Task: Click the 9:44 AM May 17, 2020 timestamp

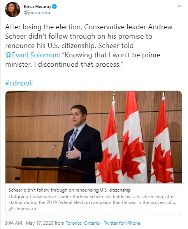Action: click(x=29, y=223)
